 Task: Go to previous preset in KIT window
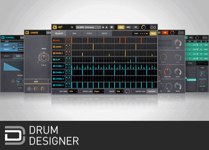[103, 27]
